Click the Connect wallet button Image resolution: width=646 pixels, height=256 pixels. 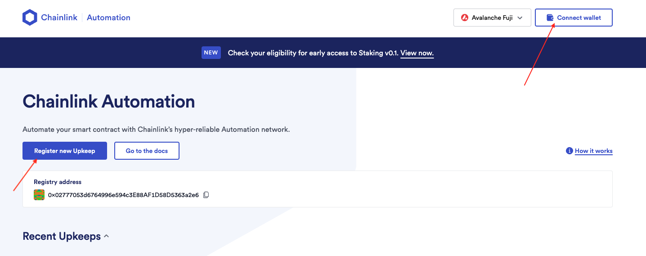coord(574,18)
